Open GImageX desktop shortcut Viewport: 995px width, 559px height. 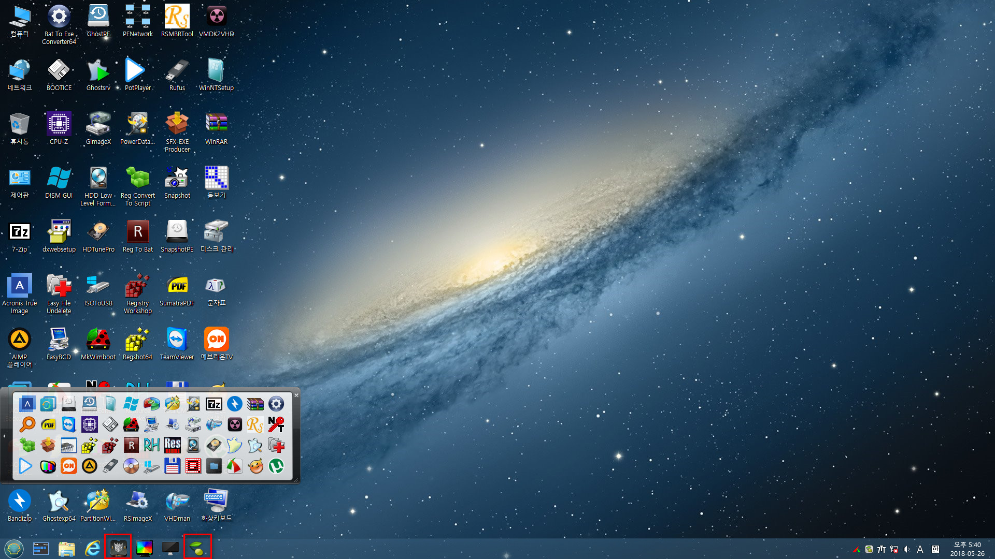pos(98,128)
